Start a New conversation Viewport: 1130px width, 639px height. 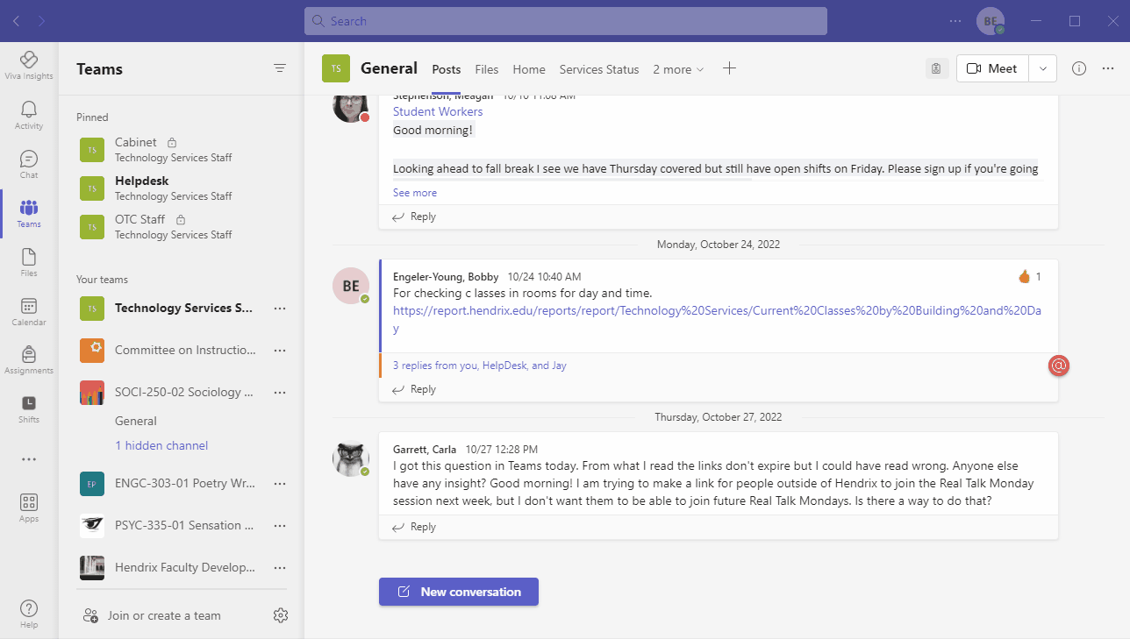tap(459, 592)
